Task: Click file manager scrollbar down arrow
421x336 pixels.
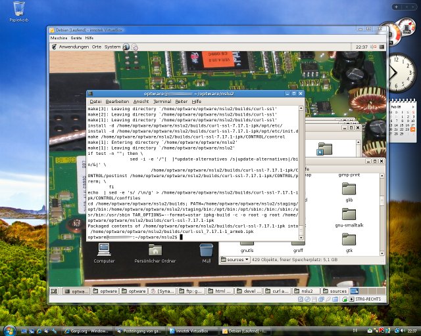Action: pyautogui.click(x=382, y=253)
